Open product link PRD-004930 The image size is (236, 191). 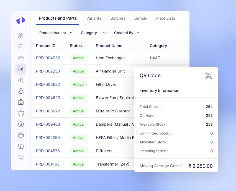tap(48, 58)
